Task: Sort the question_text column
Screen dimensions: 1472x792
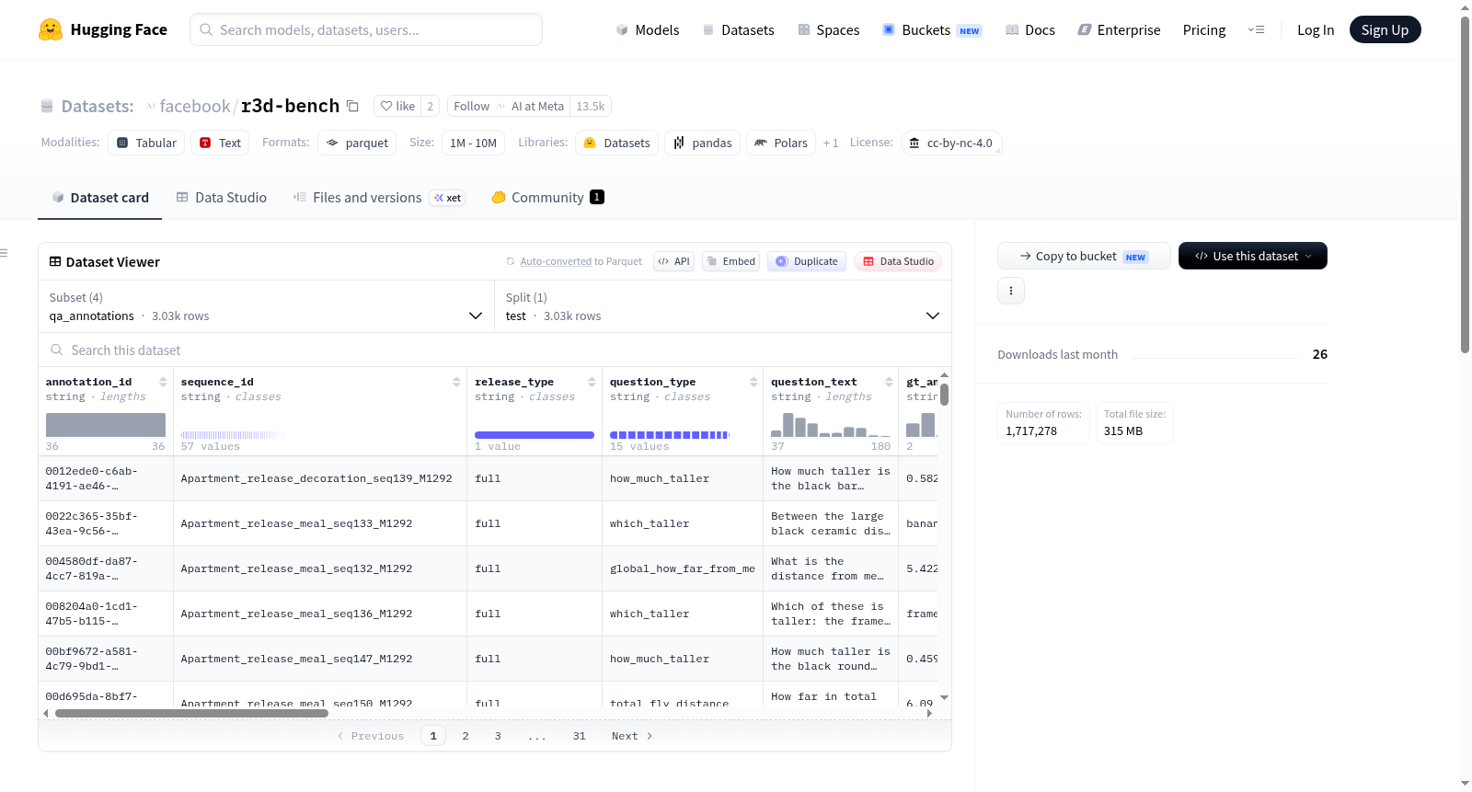Action: [x=889, y=382]
